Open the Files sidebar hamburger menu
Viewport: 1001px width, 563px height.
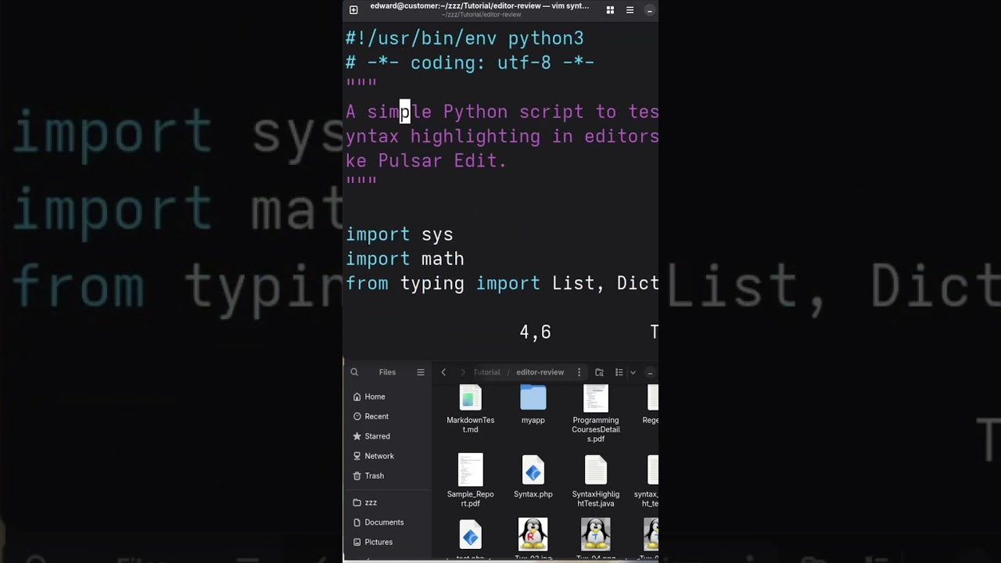click(421, 372)
